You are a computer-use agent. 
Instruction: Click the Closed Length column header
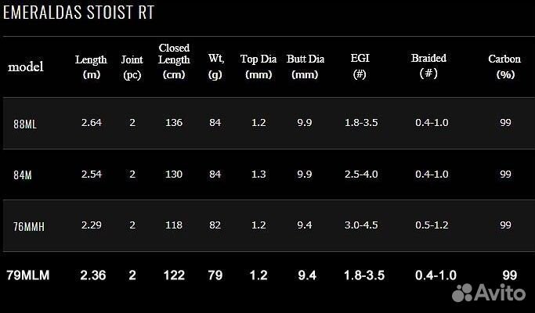(174, 61)
